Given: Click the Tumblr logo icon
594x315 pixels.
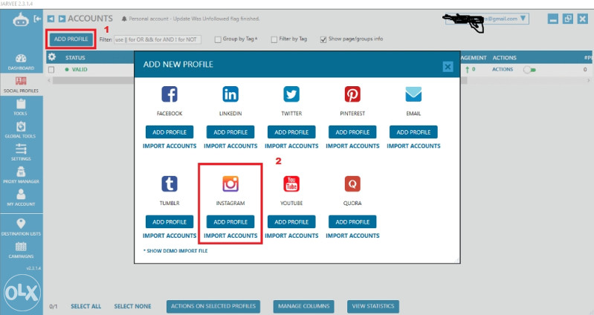Looking at the screenshot, I should pos(170,184).
